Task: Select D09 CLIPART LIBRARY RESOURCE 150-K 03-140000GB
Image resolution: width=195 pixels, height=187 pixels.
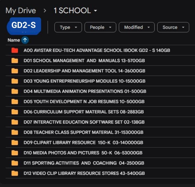Action: click(x=83, y=143)
